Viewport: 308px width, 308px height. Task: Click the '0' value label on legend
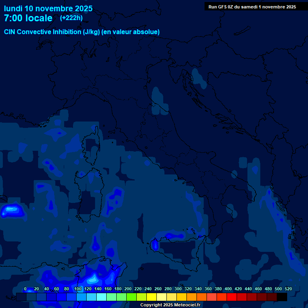[25, 289]
